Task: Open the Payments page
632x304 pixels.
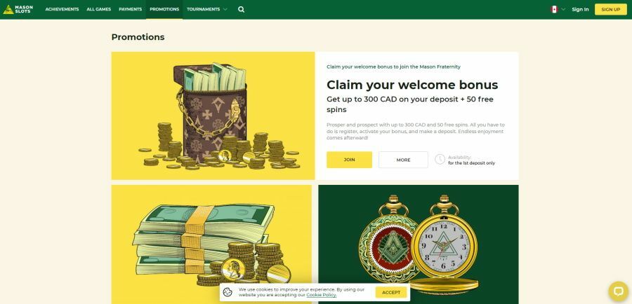Action: 130,9
